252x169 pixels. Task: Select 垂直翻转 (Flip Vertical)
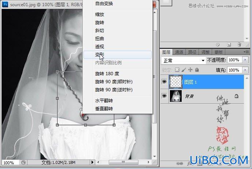click(104, 109)
